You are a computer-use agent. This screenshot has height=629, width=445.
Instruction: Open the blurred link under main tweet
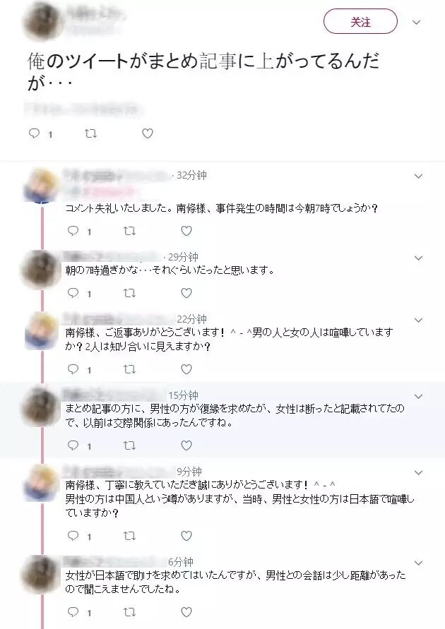tap(83, 108)
